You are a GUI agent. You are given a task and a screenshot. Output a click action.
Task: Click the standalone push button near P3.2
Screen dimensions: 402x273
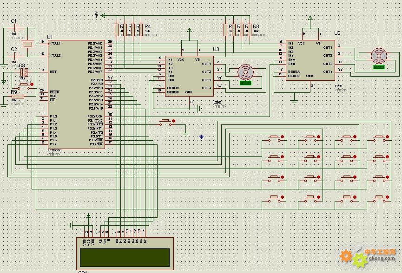click(166, 123)
